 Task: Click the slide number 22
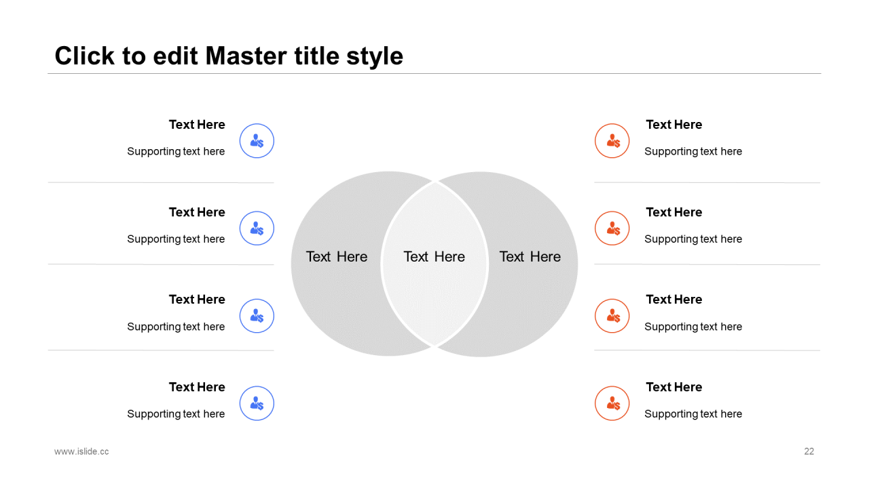[809, 451]
